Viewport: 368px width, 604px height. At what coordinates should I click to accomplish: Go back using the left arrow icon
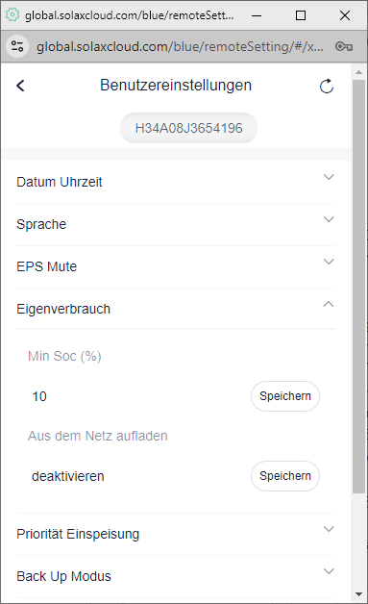click(x=20, y=86)
